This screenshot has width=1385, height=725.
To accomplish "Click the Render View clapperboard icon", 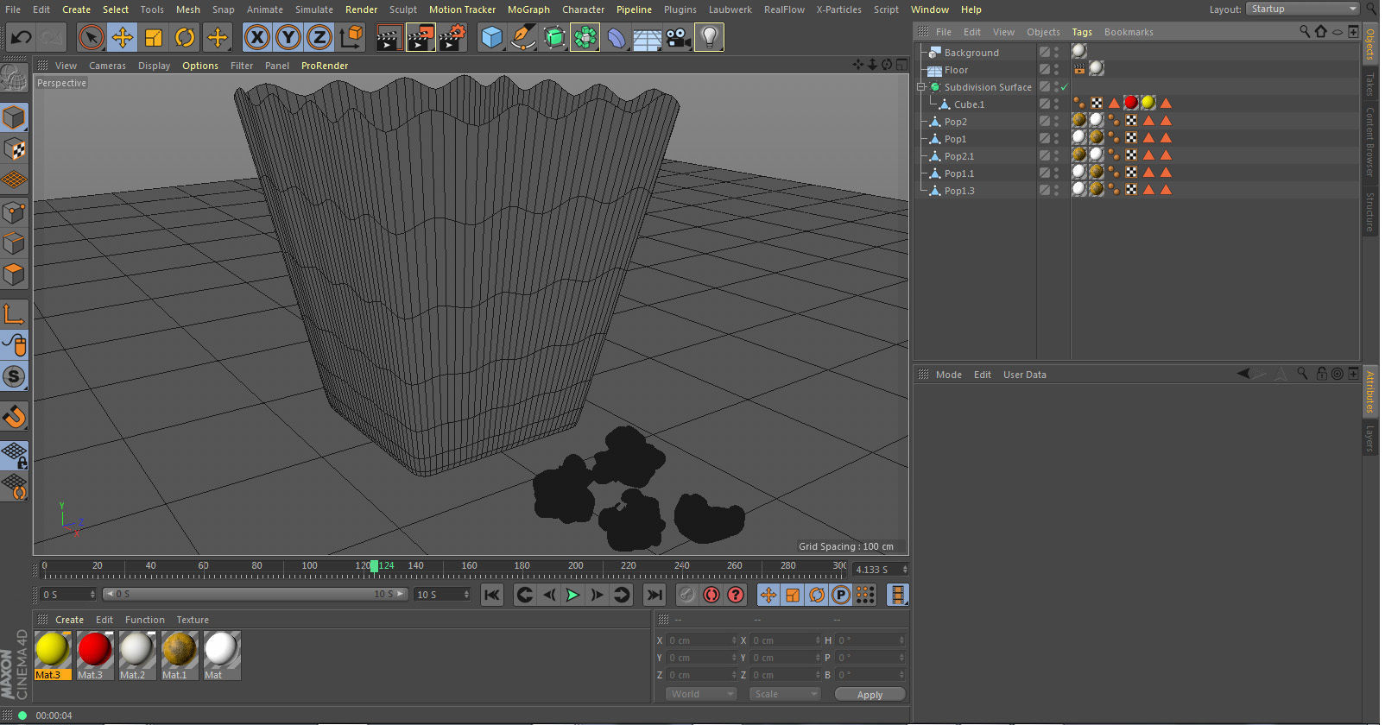I will tap(389, 37).
